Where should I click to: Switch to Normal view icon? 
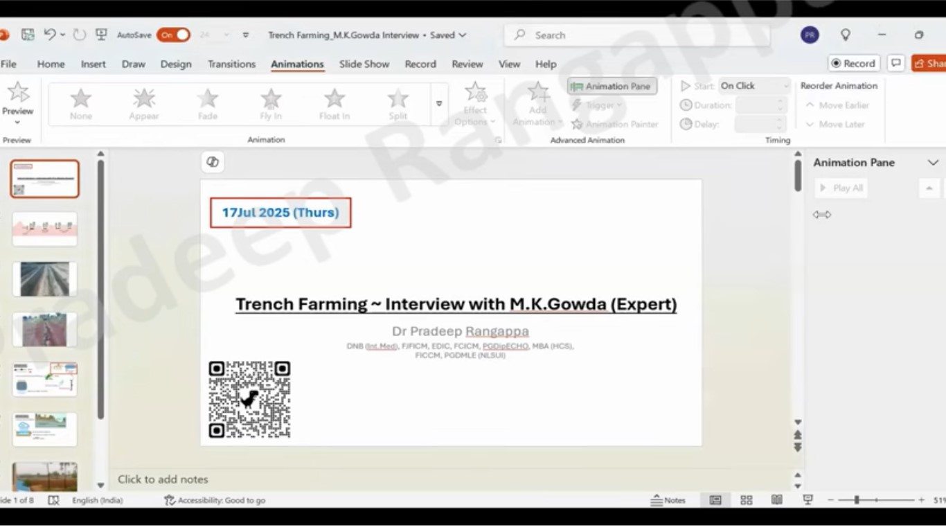click(x=715, y=500)
